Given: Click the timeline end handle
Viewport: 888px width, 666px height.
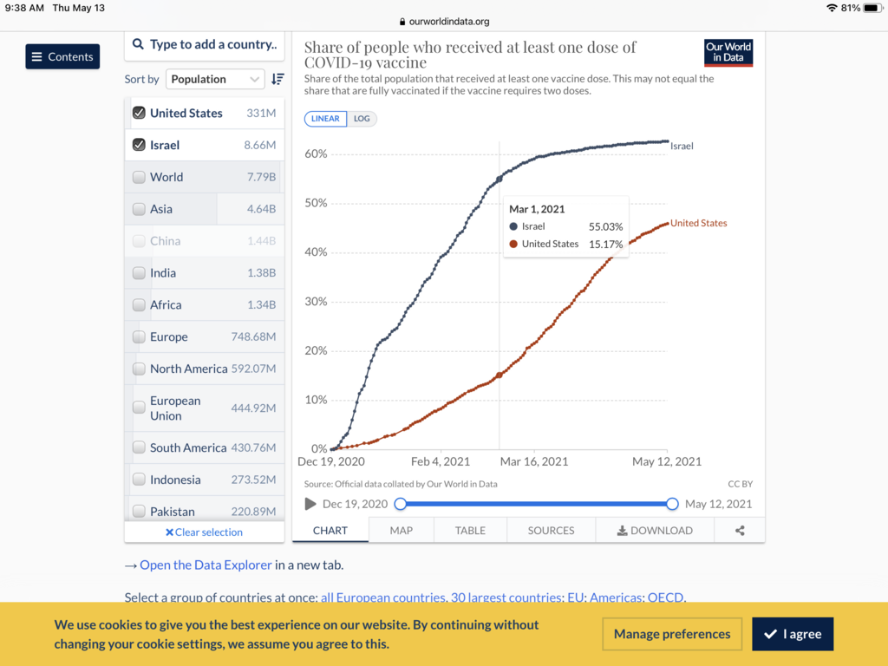Looking at the screenshot, I should coord(672,504).
